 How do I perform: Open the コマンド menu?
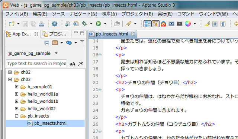(x=186, y=14)
